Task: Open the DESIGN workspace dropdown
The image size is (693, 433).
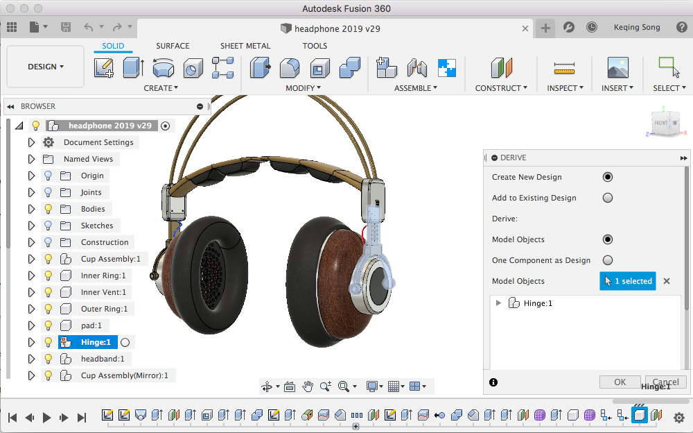Action: (x=46, y=67)
